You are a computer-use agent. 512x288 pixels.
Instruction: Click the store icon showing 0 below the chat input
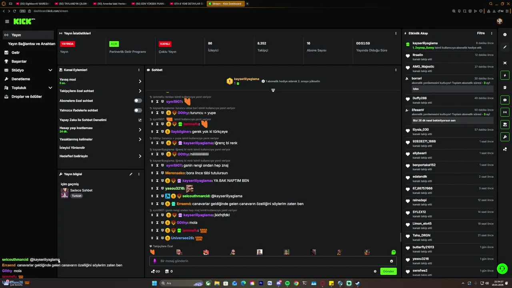click(x=169, y=271)
